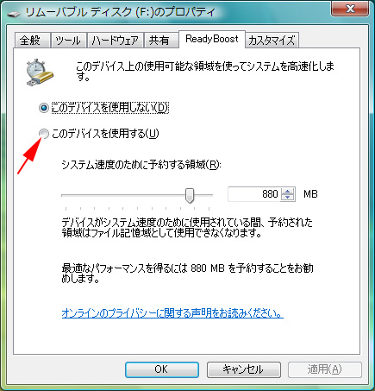Screen dimensions: 375x391
Task: Select このデバイスを使用する radio button
Action: pyautogui.click(x=44, y=134)
